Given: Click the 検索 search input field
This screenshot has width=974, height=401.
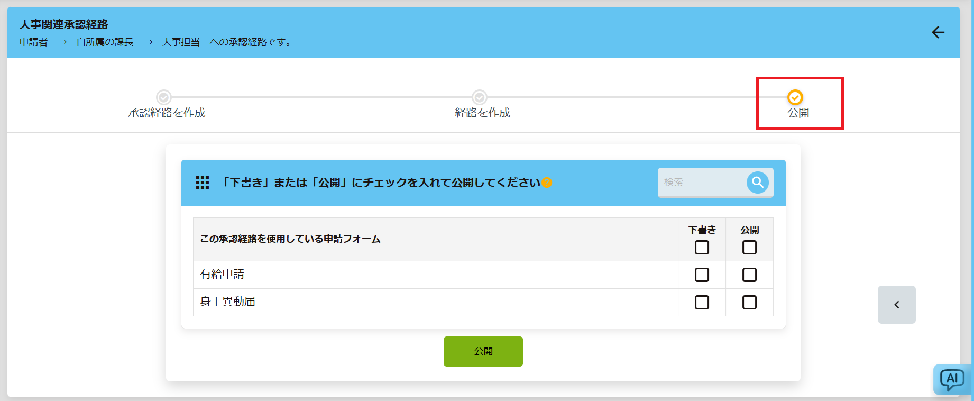Looking at the screenshot, I should (x=701, y=183).
